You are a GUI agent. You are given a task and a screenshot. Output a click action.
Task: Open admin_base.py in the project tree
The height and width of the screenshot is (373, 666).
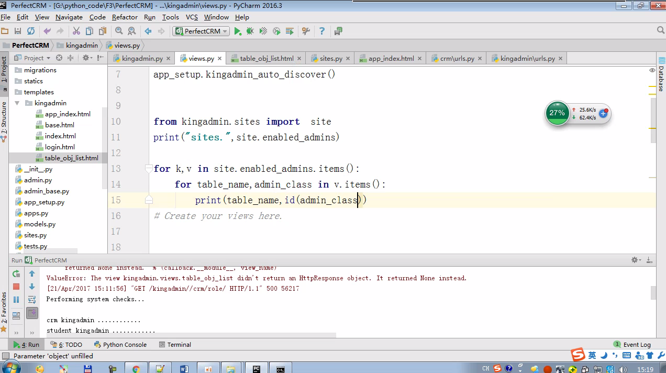pyautogui.click(x=46, y=191)
